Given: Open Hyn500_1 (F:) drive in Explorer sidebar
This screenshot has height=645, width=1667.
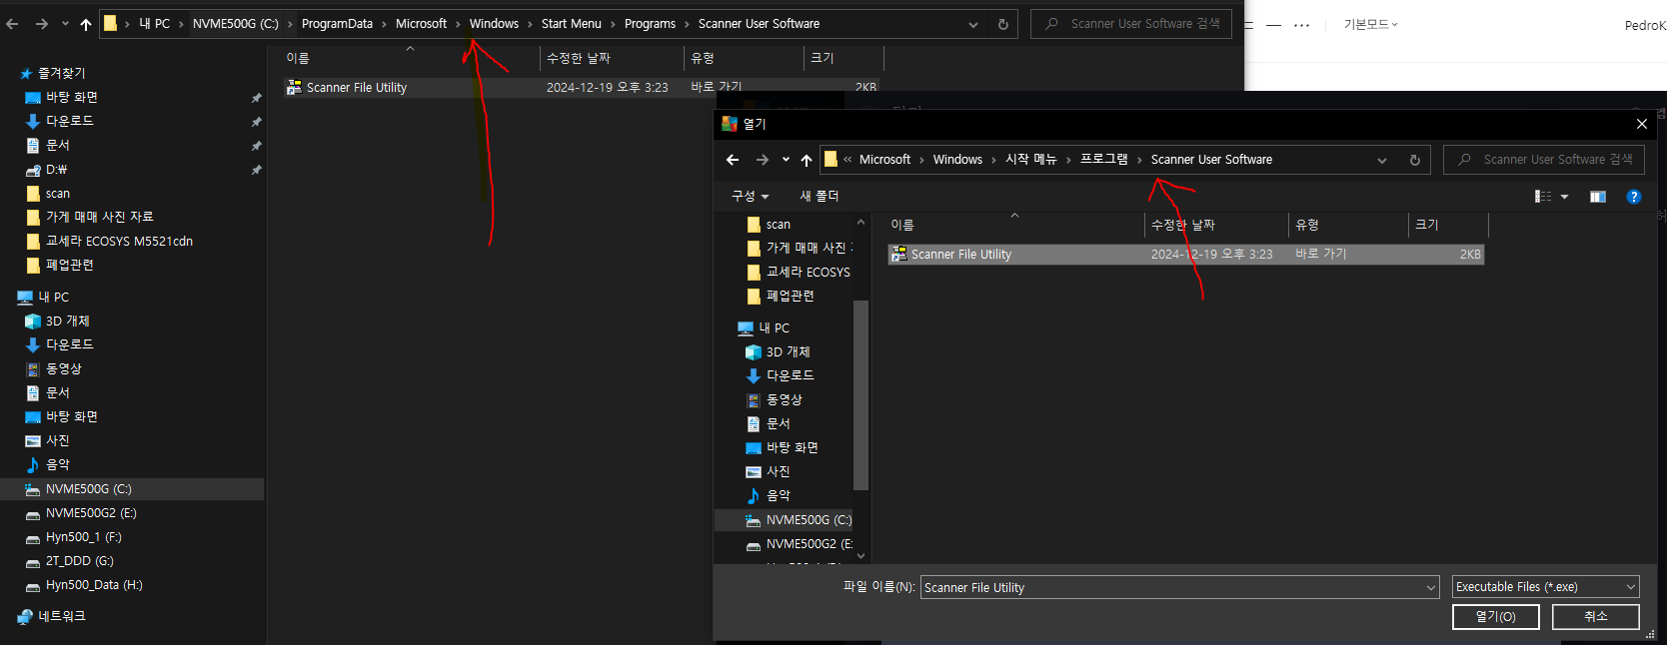Looking at the screenshot, I should click(x=83, y=537).
